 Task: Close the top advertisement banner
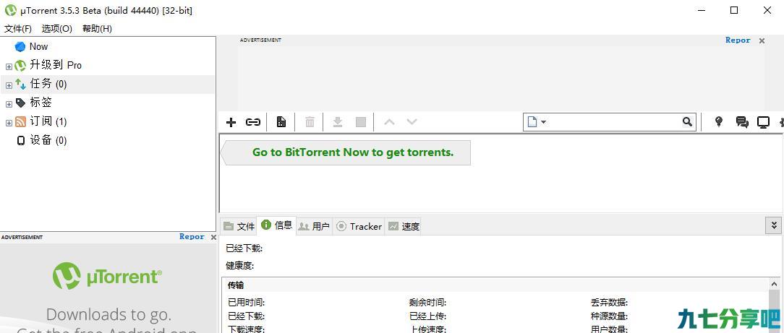(x=762, y=40)
